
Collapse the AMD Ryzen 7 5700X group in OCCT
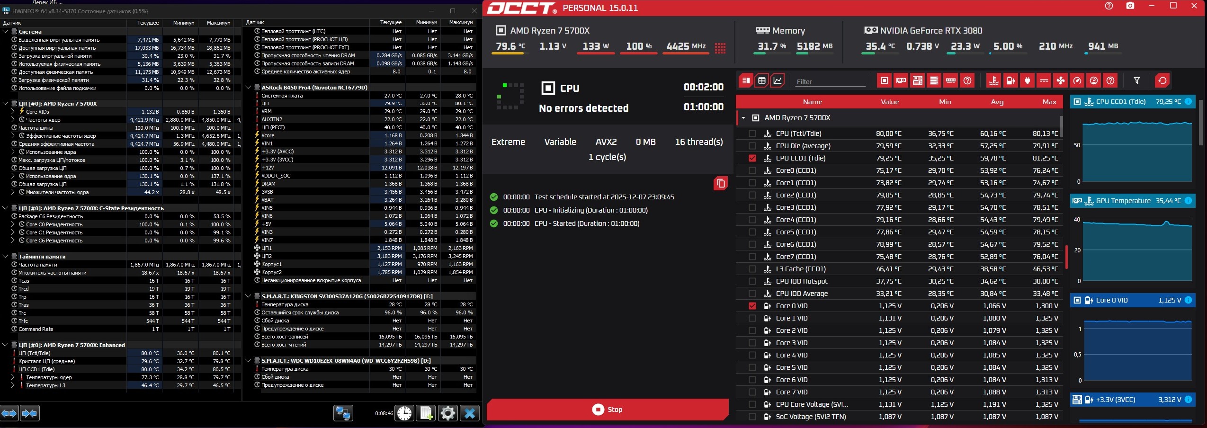click(x=743, y=118)
